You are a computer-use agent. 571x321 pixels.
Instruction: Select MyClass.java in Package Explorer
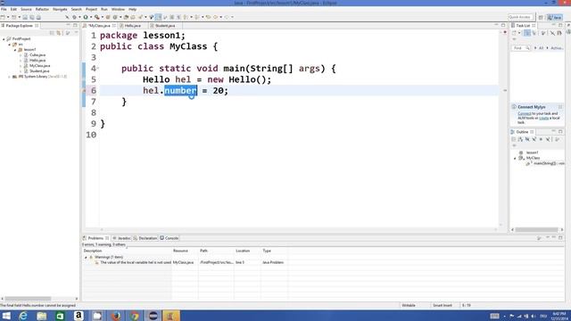tap(39, 66)
